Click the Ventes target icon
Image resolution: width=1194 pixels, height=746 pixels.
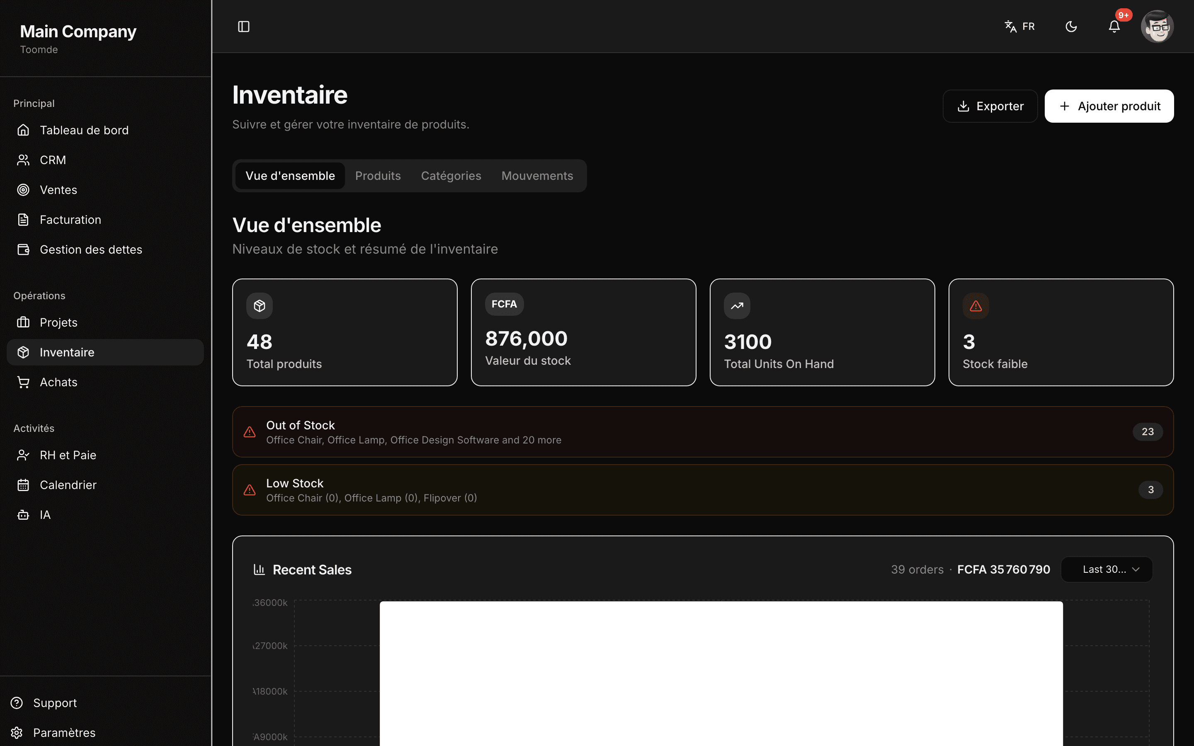click(23, 190)
